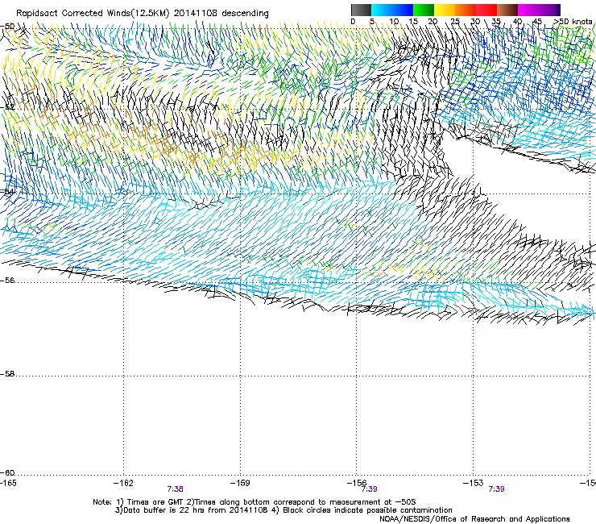Click the -159 longitude axis label
The width and height of the screenshot is (596, 524).
tap(240, 483)
